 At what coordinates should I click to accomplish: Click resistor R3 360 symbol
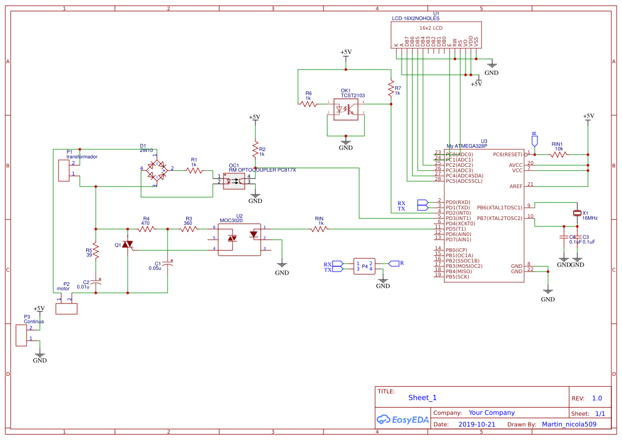pyautogui.click(x=189, y=229)
